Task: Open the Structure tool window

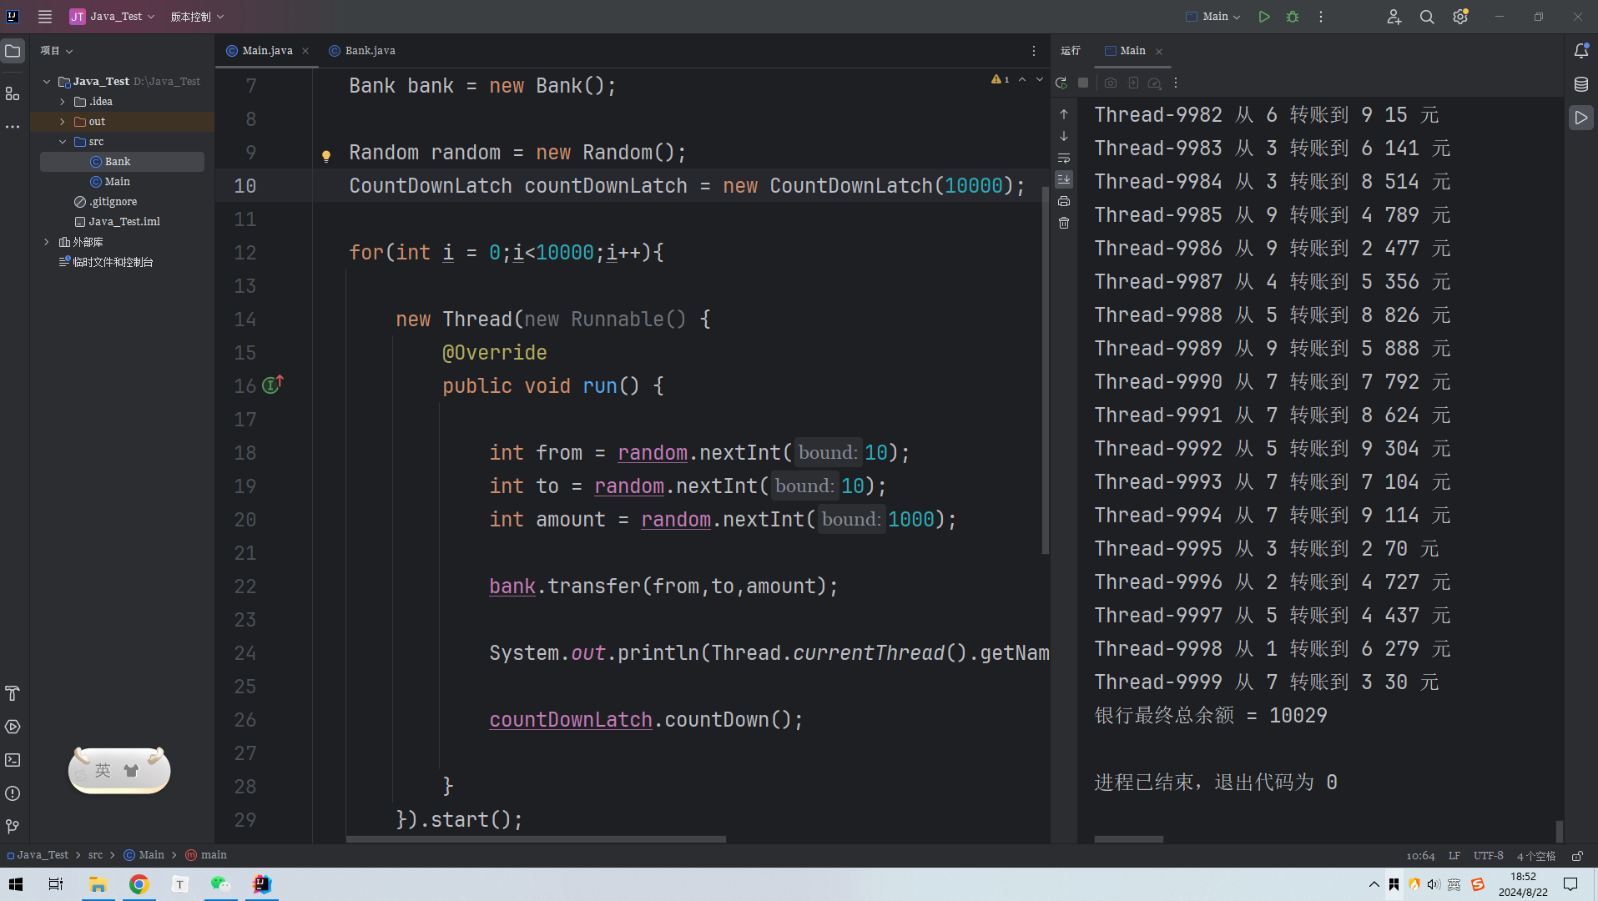Action: pyautogui.click(x=13, y=93)
